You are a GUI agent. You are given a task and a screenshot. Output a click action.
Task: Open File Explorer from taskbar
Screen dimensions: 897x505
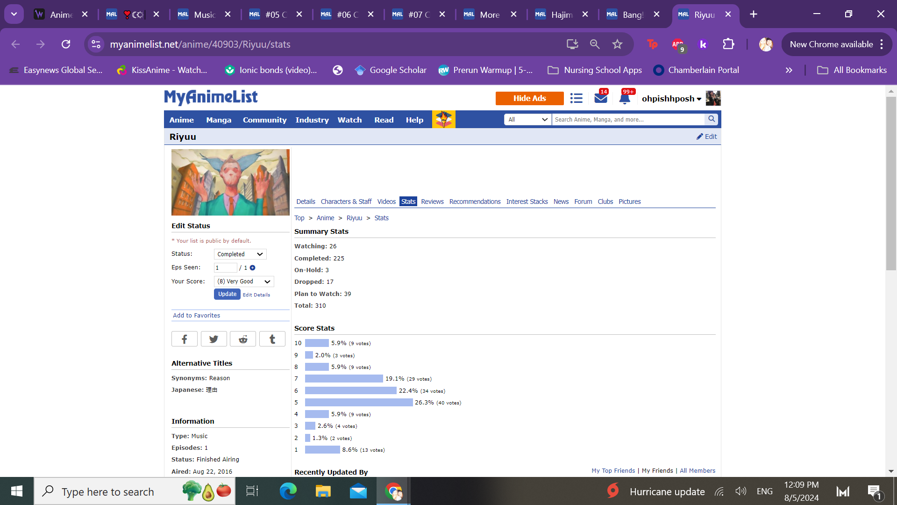pos(323,491)
